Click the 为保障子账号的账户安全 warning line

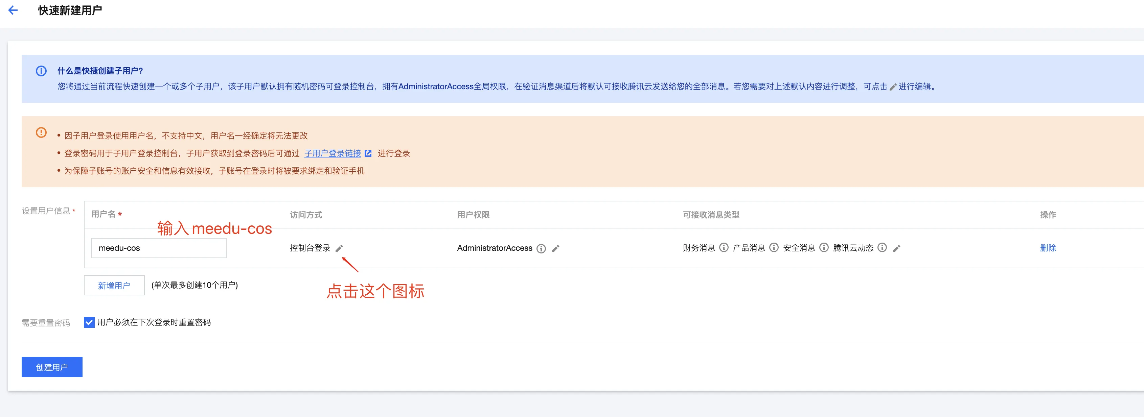[214, 171]
